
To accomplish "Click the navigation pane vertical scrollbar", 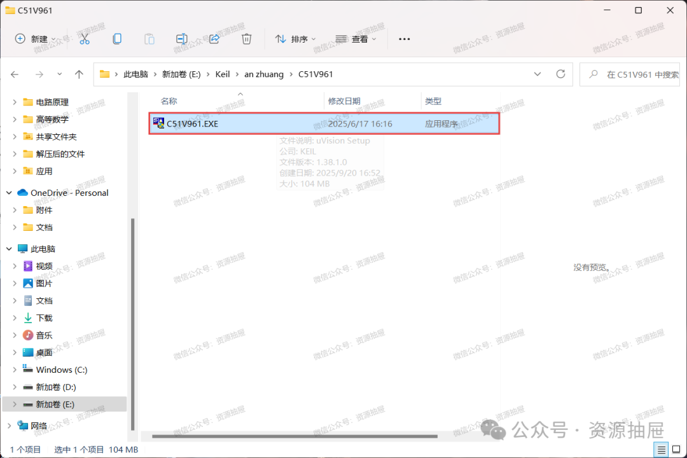I will tap(133, 324).
